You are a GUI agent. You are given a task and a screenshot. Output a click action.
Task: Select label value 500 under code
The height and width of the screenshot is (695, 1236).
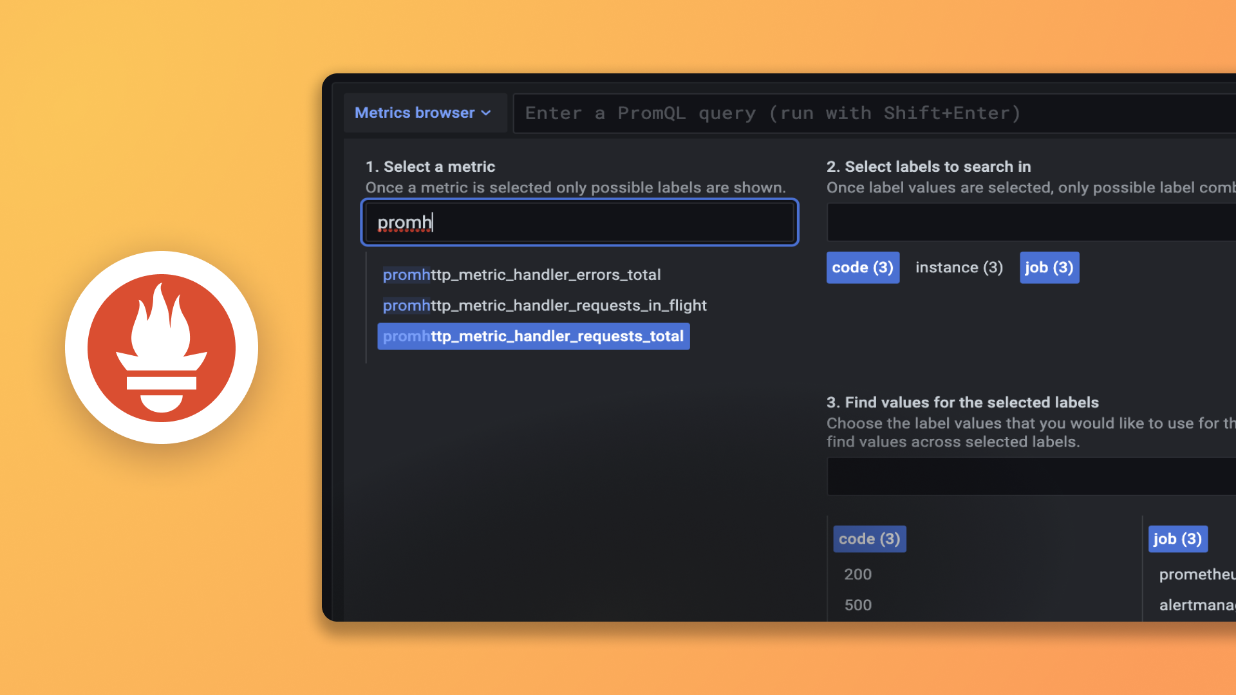point(858,604)
